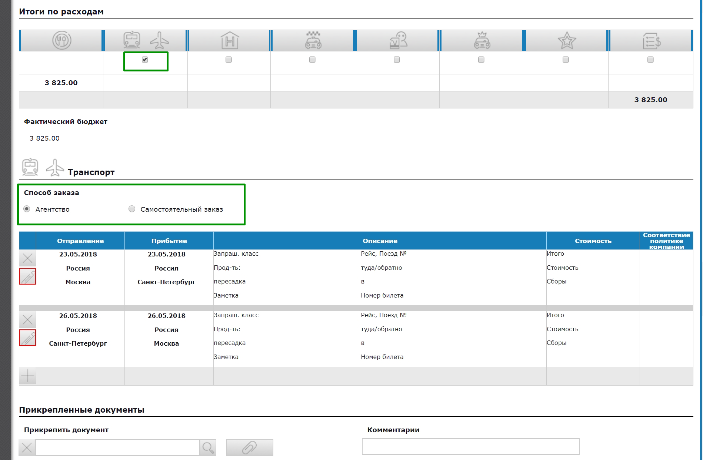This screenshot has height=460, width=703.
Task: Enable the hotel expense checkbox
Action: (229, 60)
